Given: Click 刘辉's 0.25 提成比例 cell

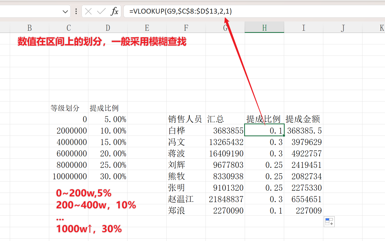Looking at the screenshot, I should coord(264,165).
